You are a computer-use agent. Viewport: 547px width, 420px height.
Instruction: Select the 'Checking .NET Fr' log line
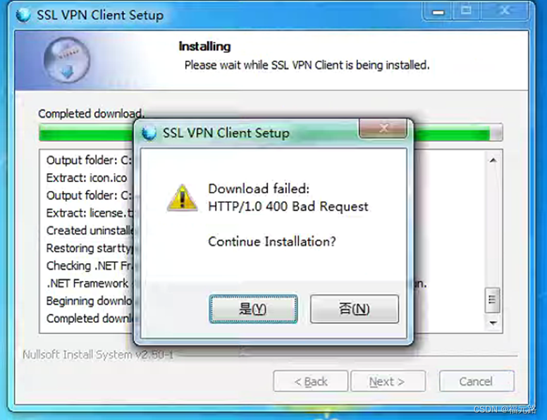90,266
